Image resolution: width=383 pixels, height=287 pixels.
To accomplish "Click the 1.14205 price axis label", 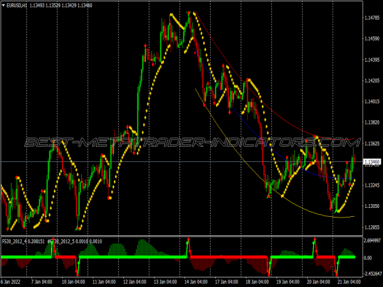I will coord(372,80).
